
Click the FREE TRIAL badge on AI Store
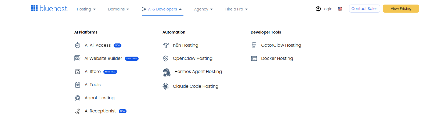point(110,72)
